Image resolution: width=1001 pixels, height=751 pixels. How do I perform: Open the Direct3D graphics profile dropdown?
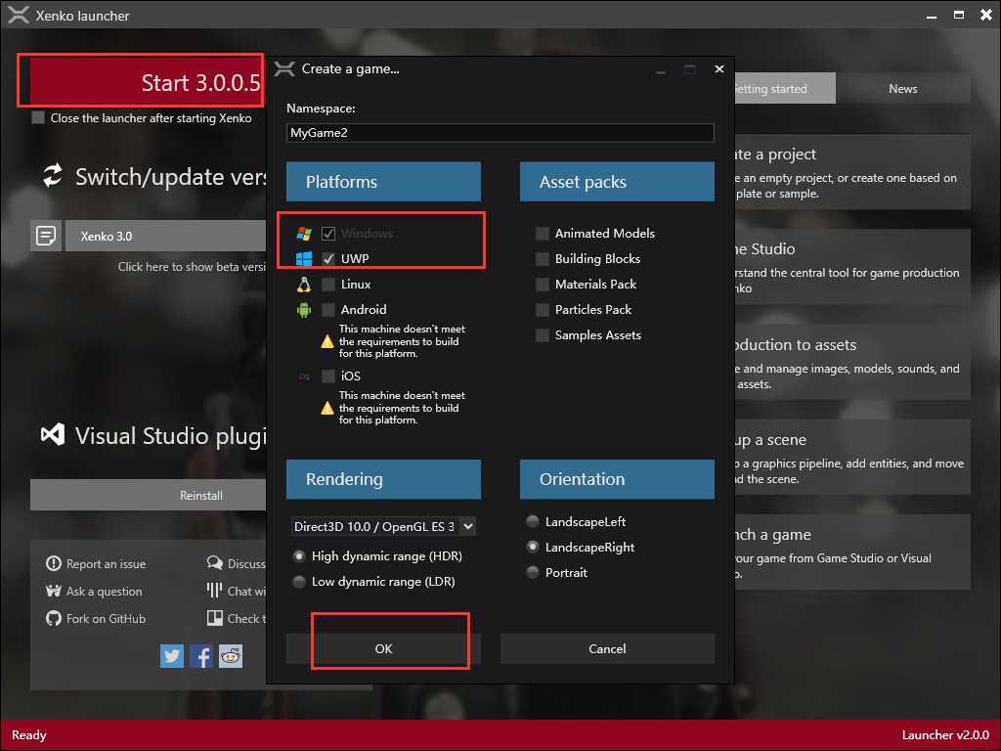[x=383, y=526]
